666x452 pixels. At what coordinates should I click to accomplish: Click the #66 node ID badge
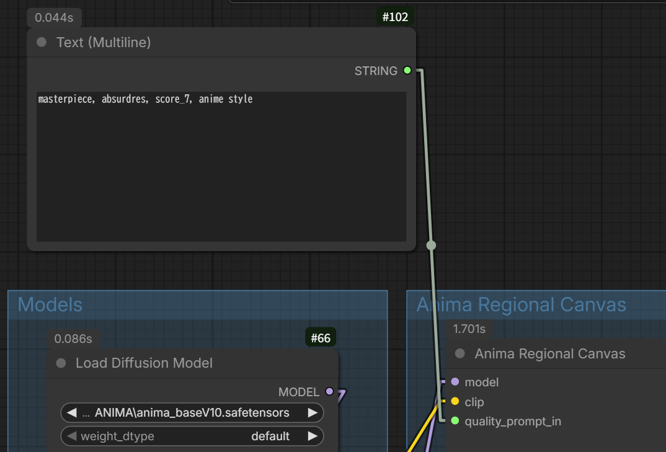pyautogui.click(x=321, y=338)
